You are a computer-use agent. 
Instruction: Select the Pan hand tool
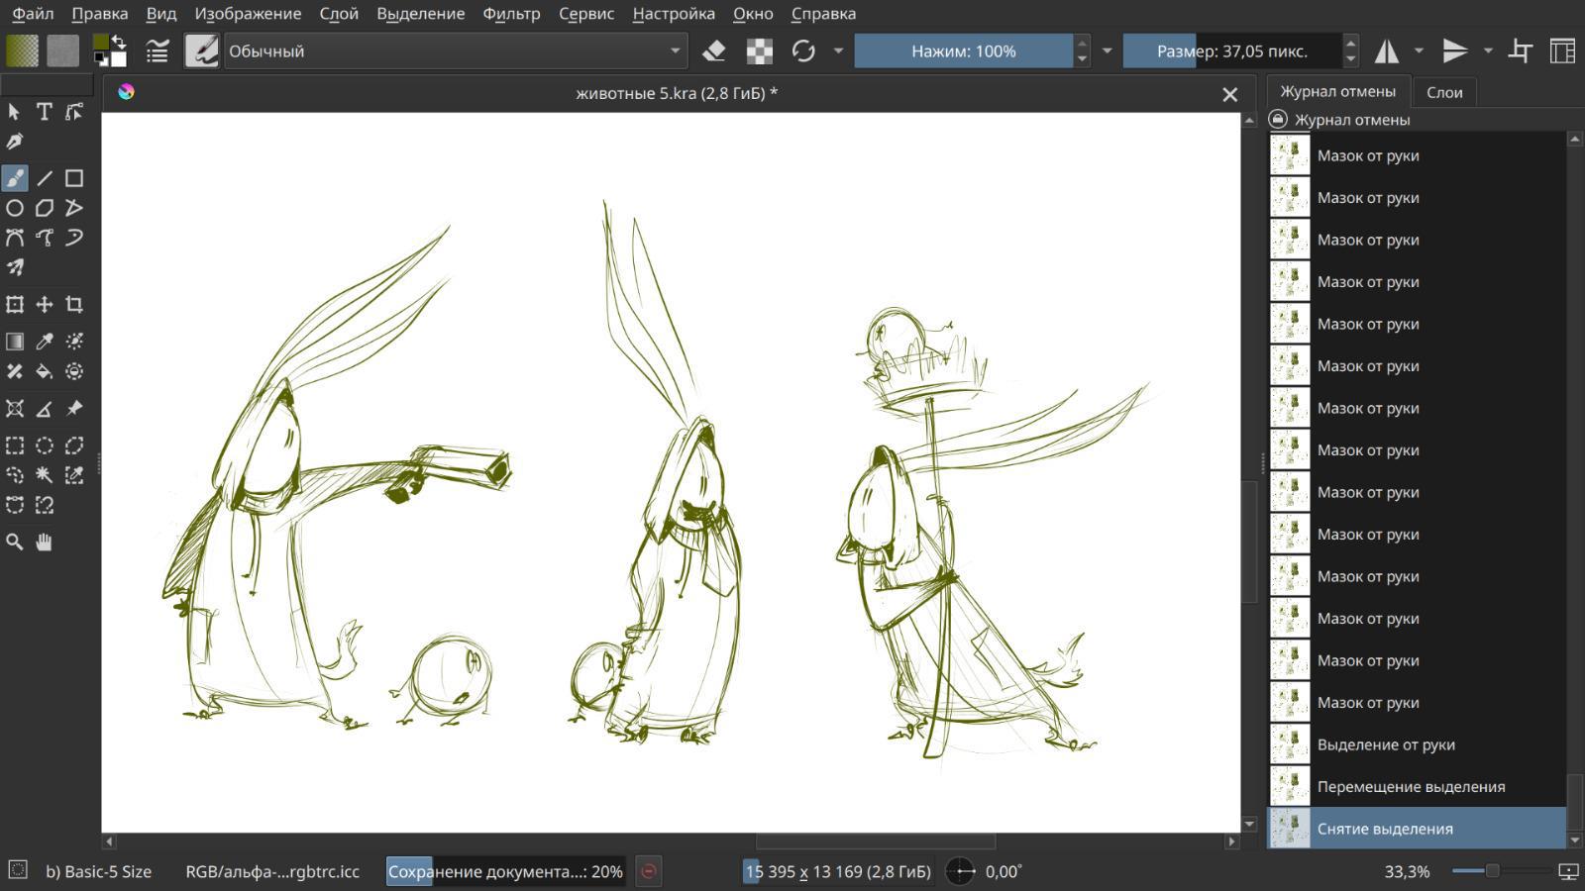click(x=45, y=543)
